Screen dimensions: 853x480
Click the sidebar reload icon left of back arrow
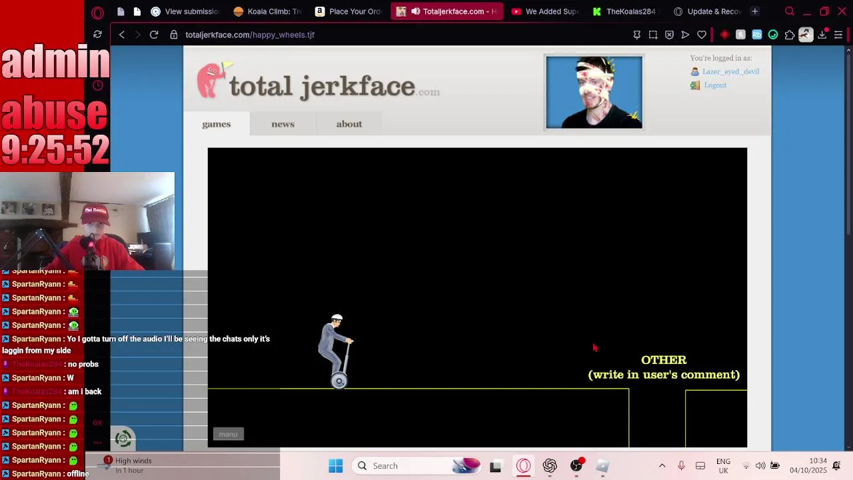[x=97, y=35]
